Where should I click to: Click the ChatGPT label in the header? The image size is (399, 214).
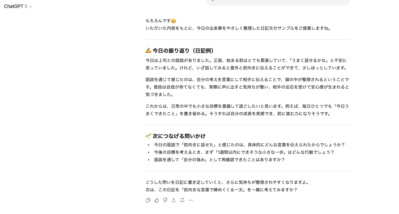pyautogui.click(x=14, y=6)
